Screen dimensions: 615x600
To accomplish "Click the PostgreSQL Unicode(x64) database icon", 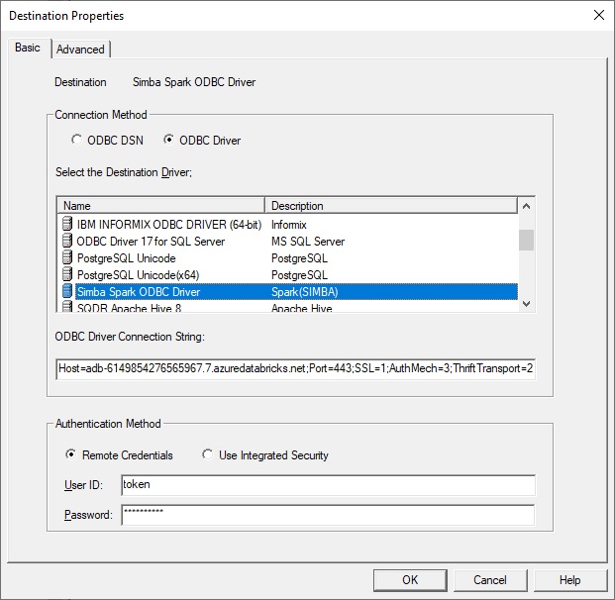I will [67, 275].
